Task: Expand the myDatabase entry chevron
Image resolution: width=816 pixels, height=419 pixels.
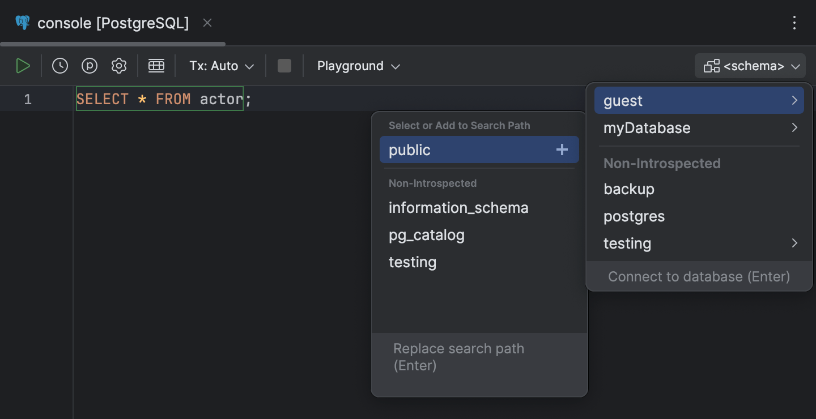Action: pos(796,128)
